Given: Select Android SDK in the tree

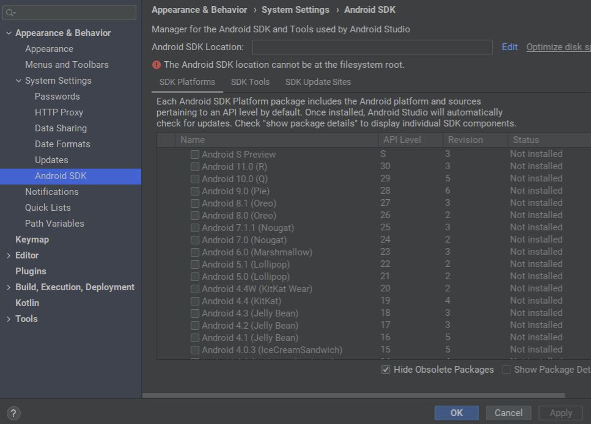Looking at the screenshot, I should point(70,176).
